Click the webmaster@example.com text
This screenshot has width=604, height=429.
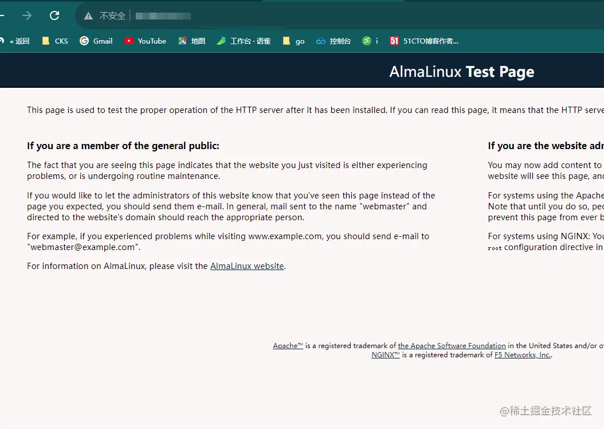(83, 247)
